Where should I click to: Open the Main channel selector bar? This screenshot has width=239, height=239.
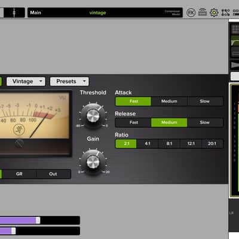pyautogui.click(x=105, y=13)
